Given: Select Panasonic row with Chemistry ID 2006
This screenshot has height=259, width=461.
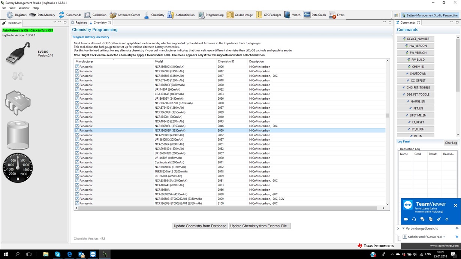Looking at the screenshot, I should coord(230,67).
